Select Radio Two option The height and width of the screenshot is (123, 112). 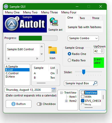(77, 60)
